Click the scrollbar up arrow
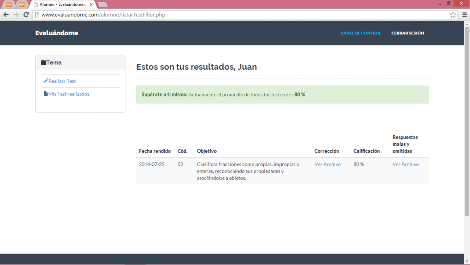Image resolution: width=470 pixels, height=265 pixels. point(467,24)
